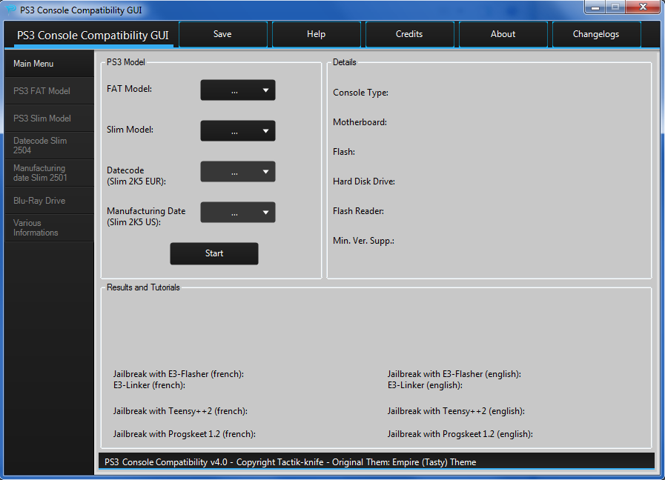Open the Help section
The height and width of the screenshot is (480, 665).
click(317, 34)
